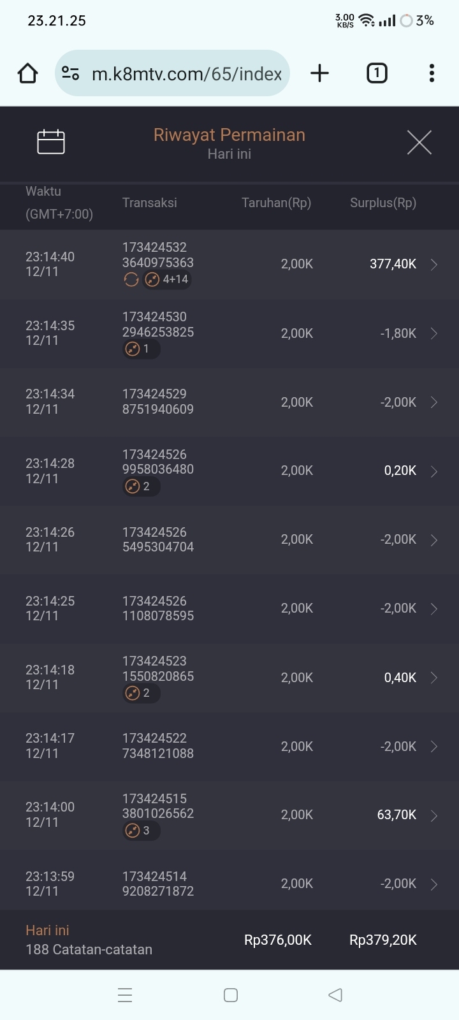The width and height of the screenshot is (459, 1020).
Task: Open the calendar date picker icon
Action: [51, 142]
